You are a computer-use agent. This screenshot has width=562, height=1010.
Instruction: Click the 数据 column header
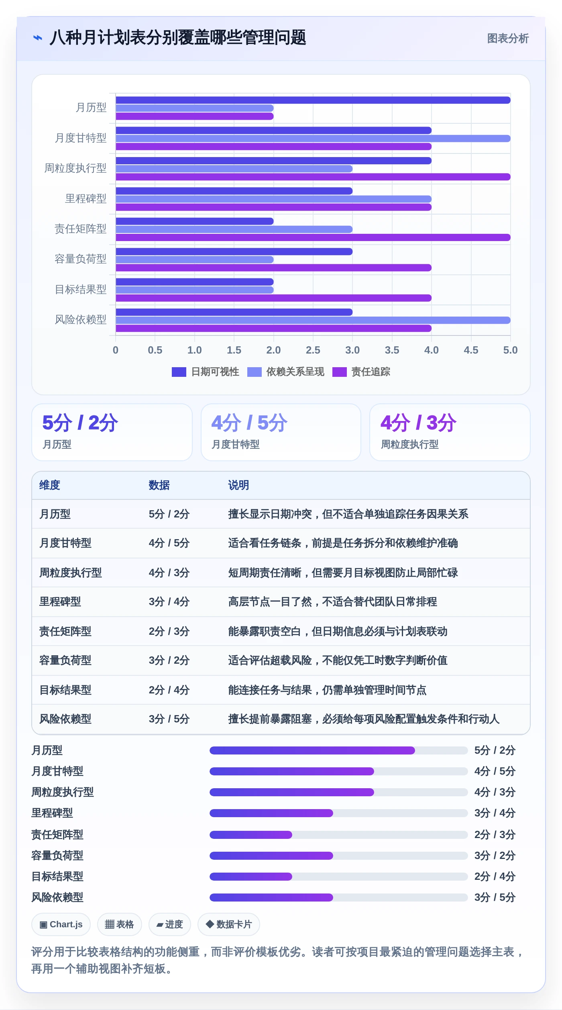(159, 485)
